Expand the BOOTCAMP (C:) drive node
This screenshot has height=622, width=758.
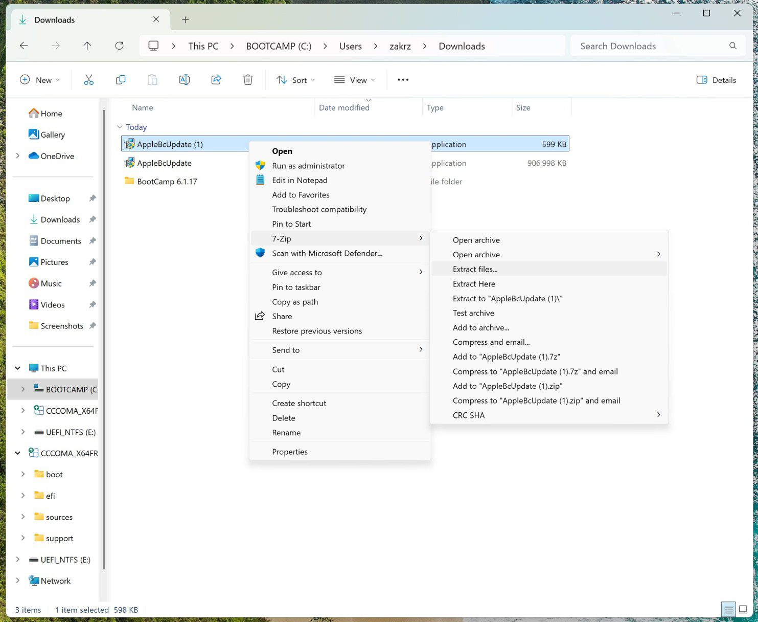[23, 389]
